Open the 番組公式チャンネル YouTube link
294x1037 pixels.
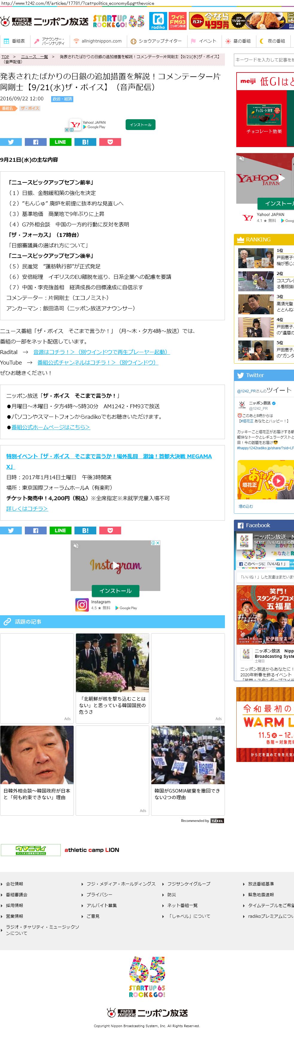coord(98,362)
